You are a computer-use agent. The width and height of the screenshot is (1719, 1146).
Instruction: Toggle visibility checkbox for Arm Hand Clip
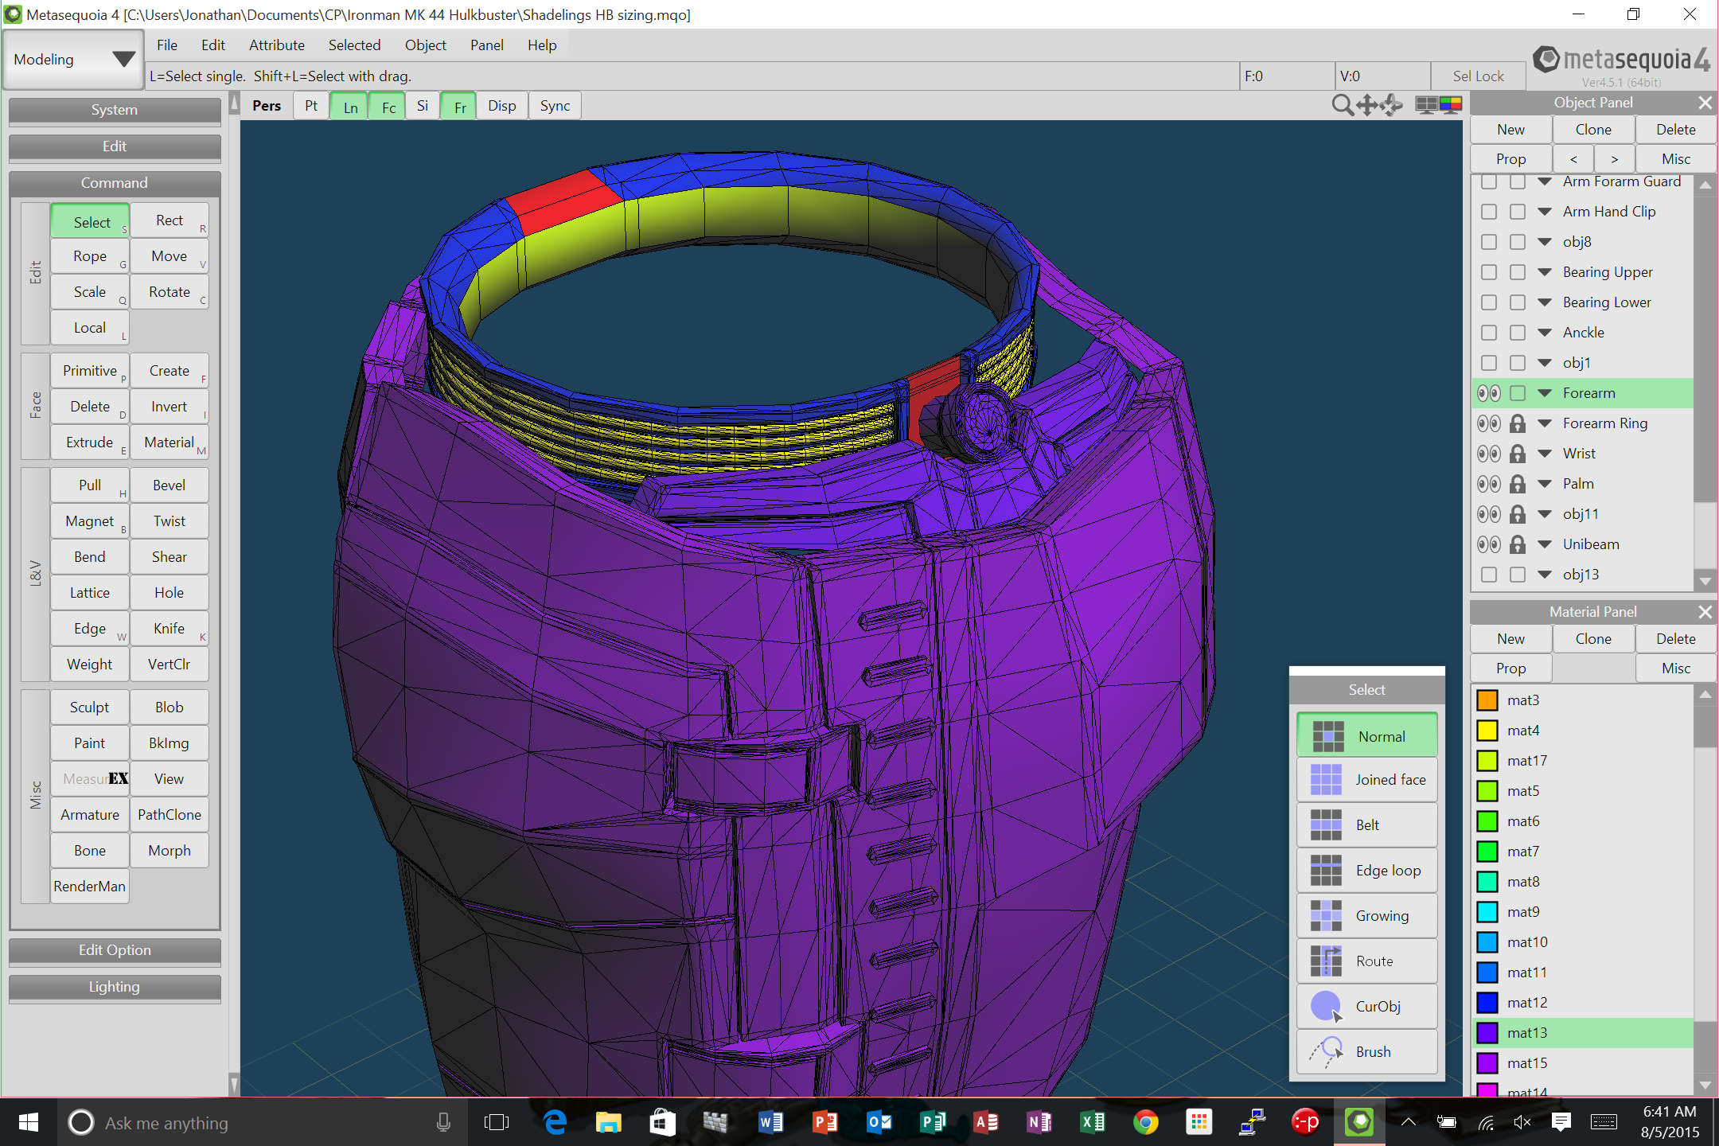(1488, 212)
